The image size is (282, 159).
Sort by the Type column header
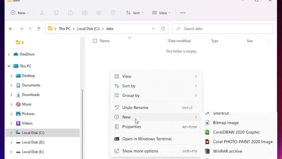tap(215, 41)
